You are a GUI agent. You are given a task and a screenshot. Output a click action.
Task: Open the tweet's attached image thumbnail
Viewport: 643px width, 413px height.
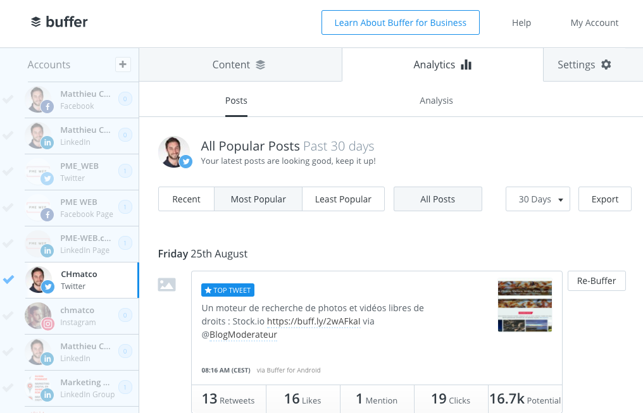pos(525,305)
